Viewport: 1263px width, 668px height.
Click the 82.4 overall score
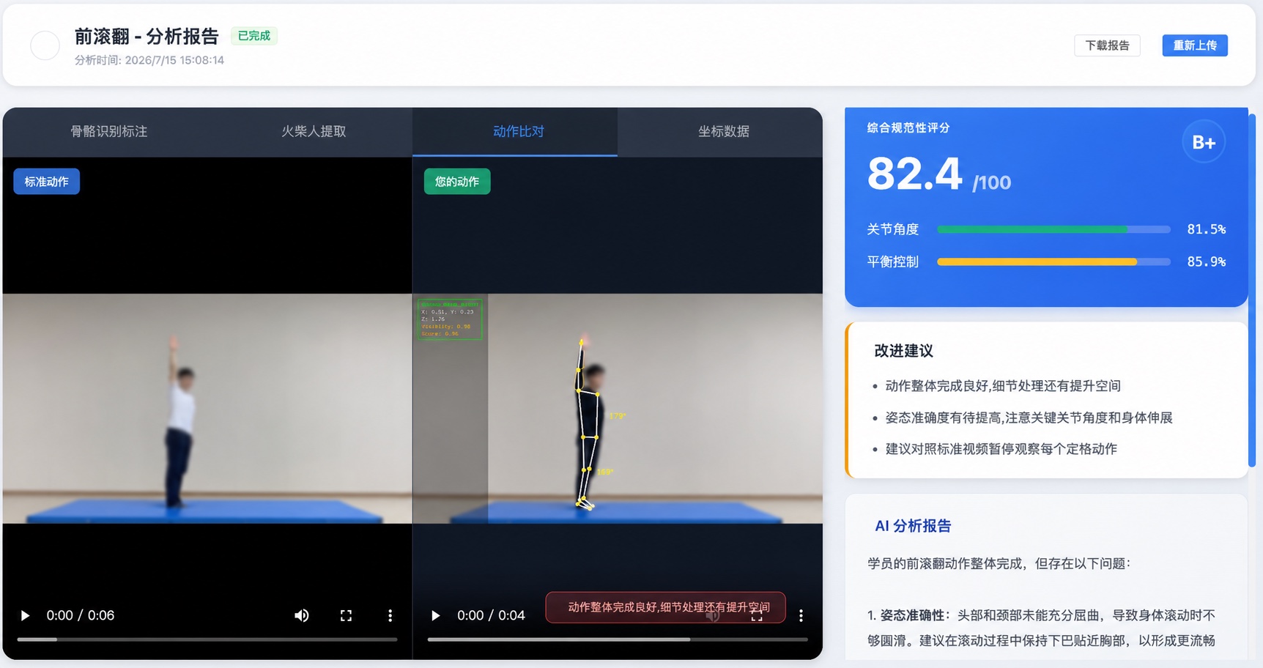(x=914, y=174)
